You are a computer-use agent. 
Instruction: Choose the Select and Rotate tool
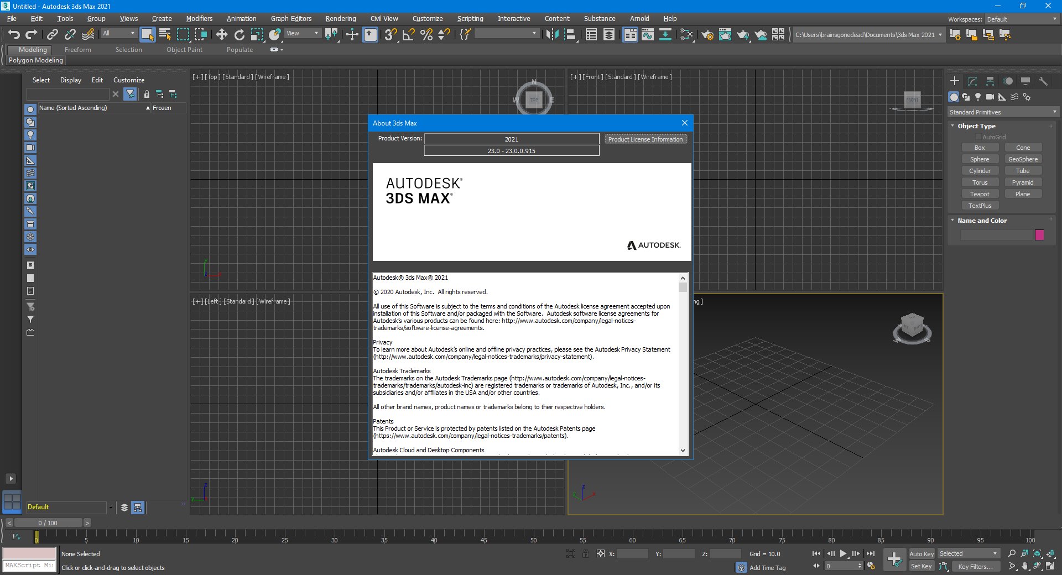pos(240,35)
